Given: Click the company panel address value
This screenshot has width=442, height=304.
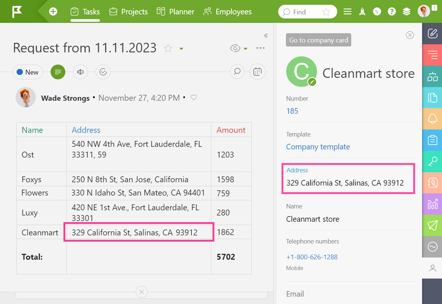Looking at the screenshot, I should (345, 183).
